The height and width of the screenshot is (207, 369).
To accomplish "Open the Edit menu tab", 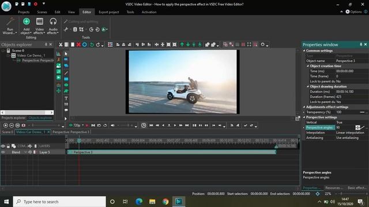I will pos(58,12).
